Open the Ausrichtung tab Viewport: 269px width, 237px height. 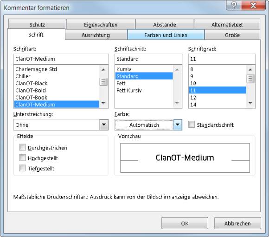point(96,35)
